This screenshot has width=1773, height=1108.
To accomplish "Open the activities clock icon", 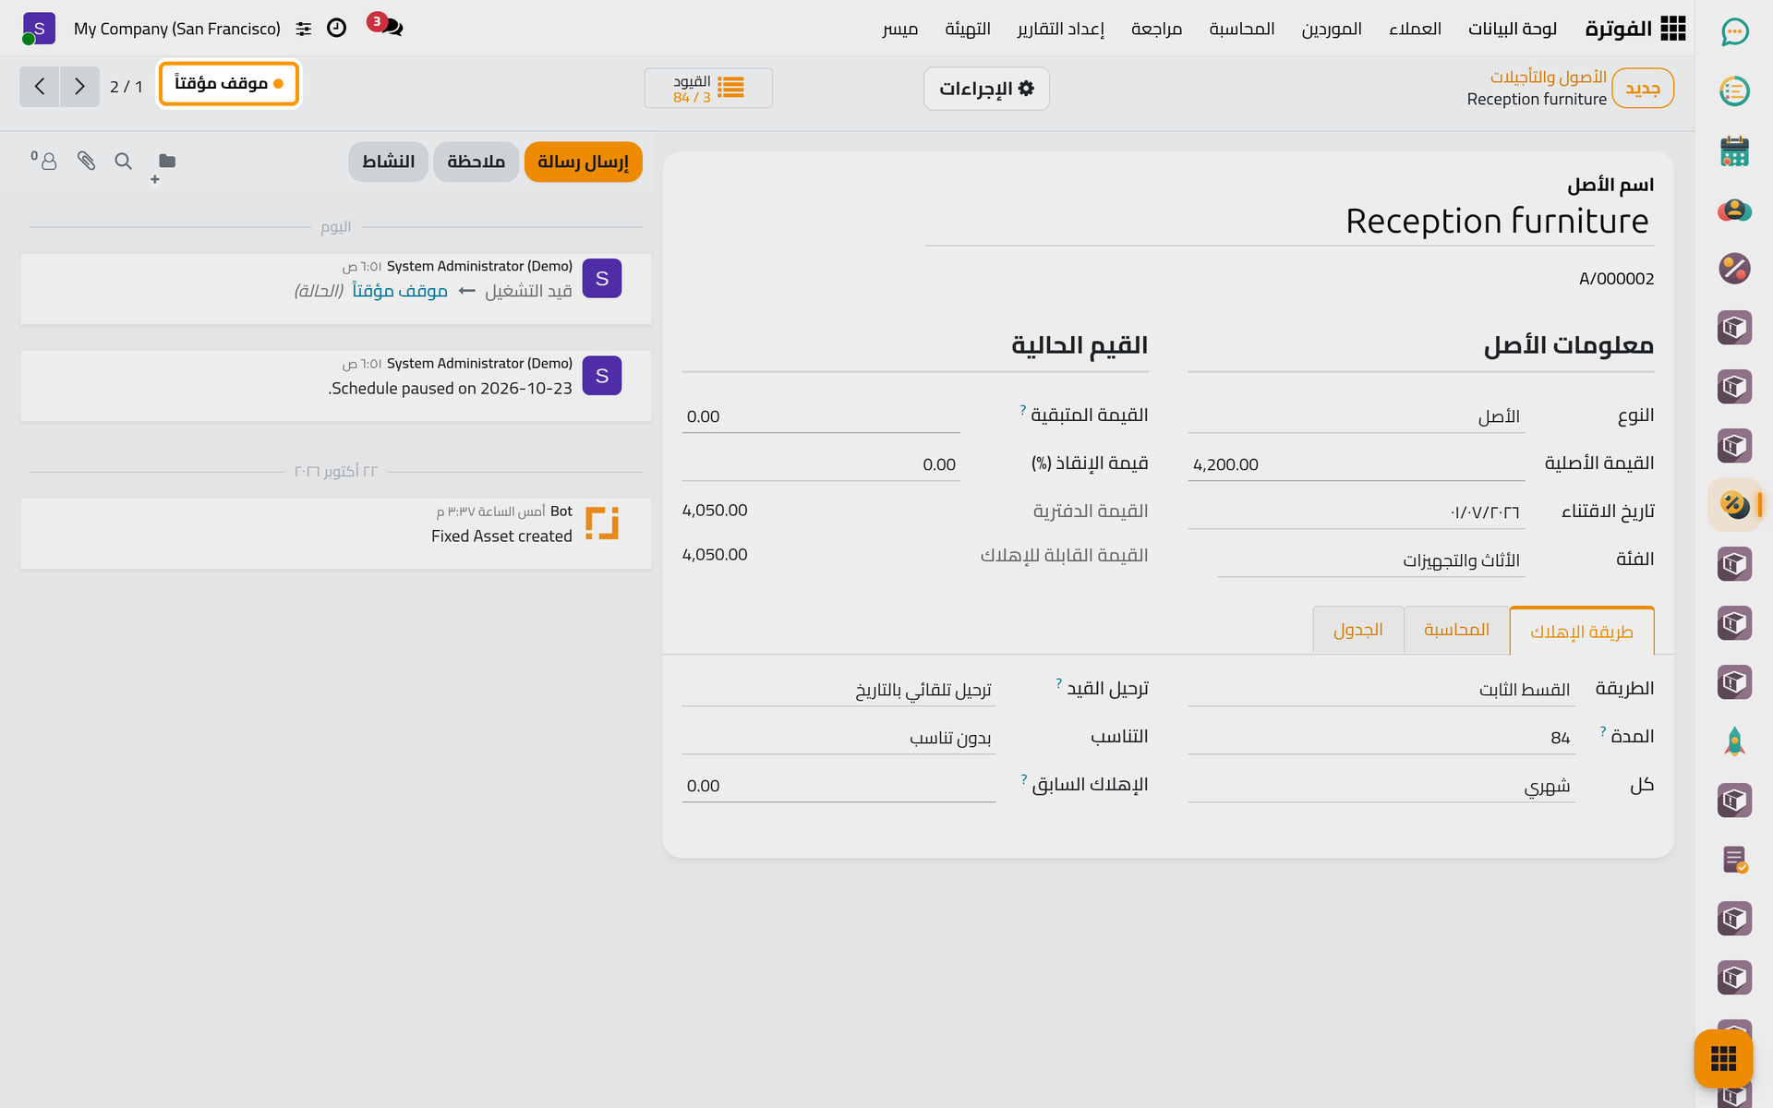I will click(x=337, y=29).
